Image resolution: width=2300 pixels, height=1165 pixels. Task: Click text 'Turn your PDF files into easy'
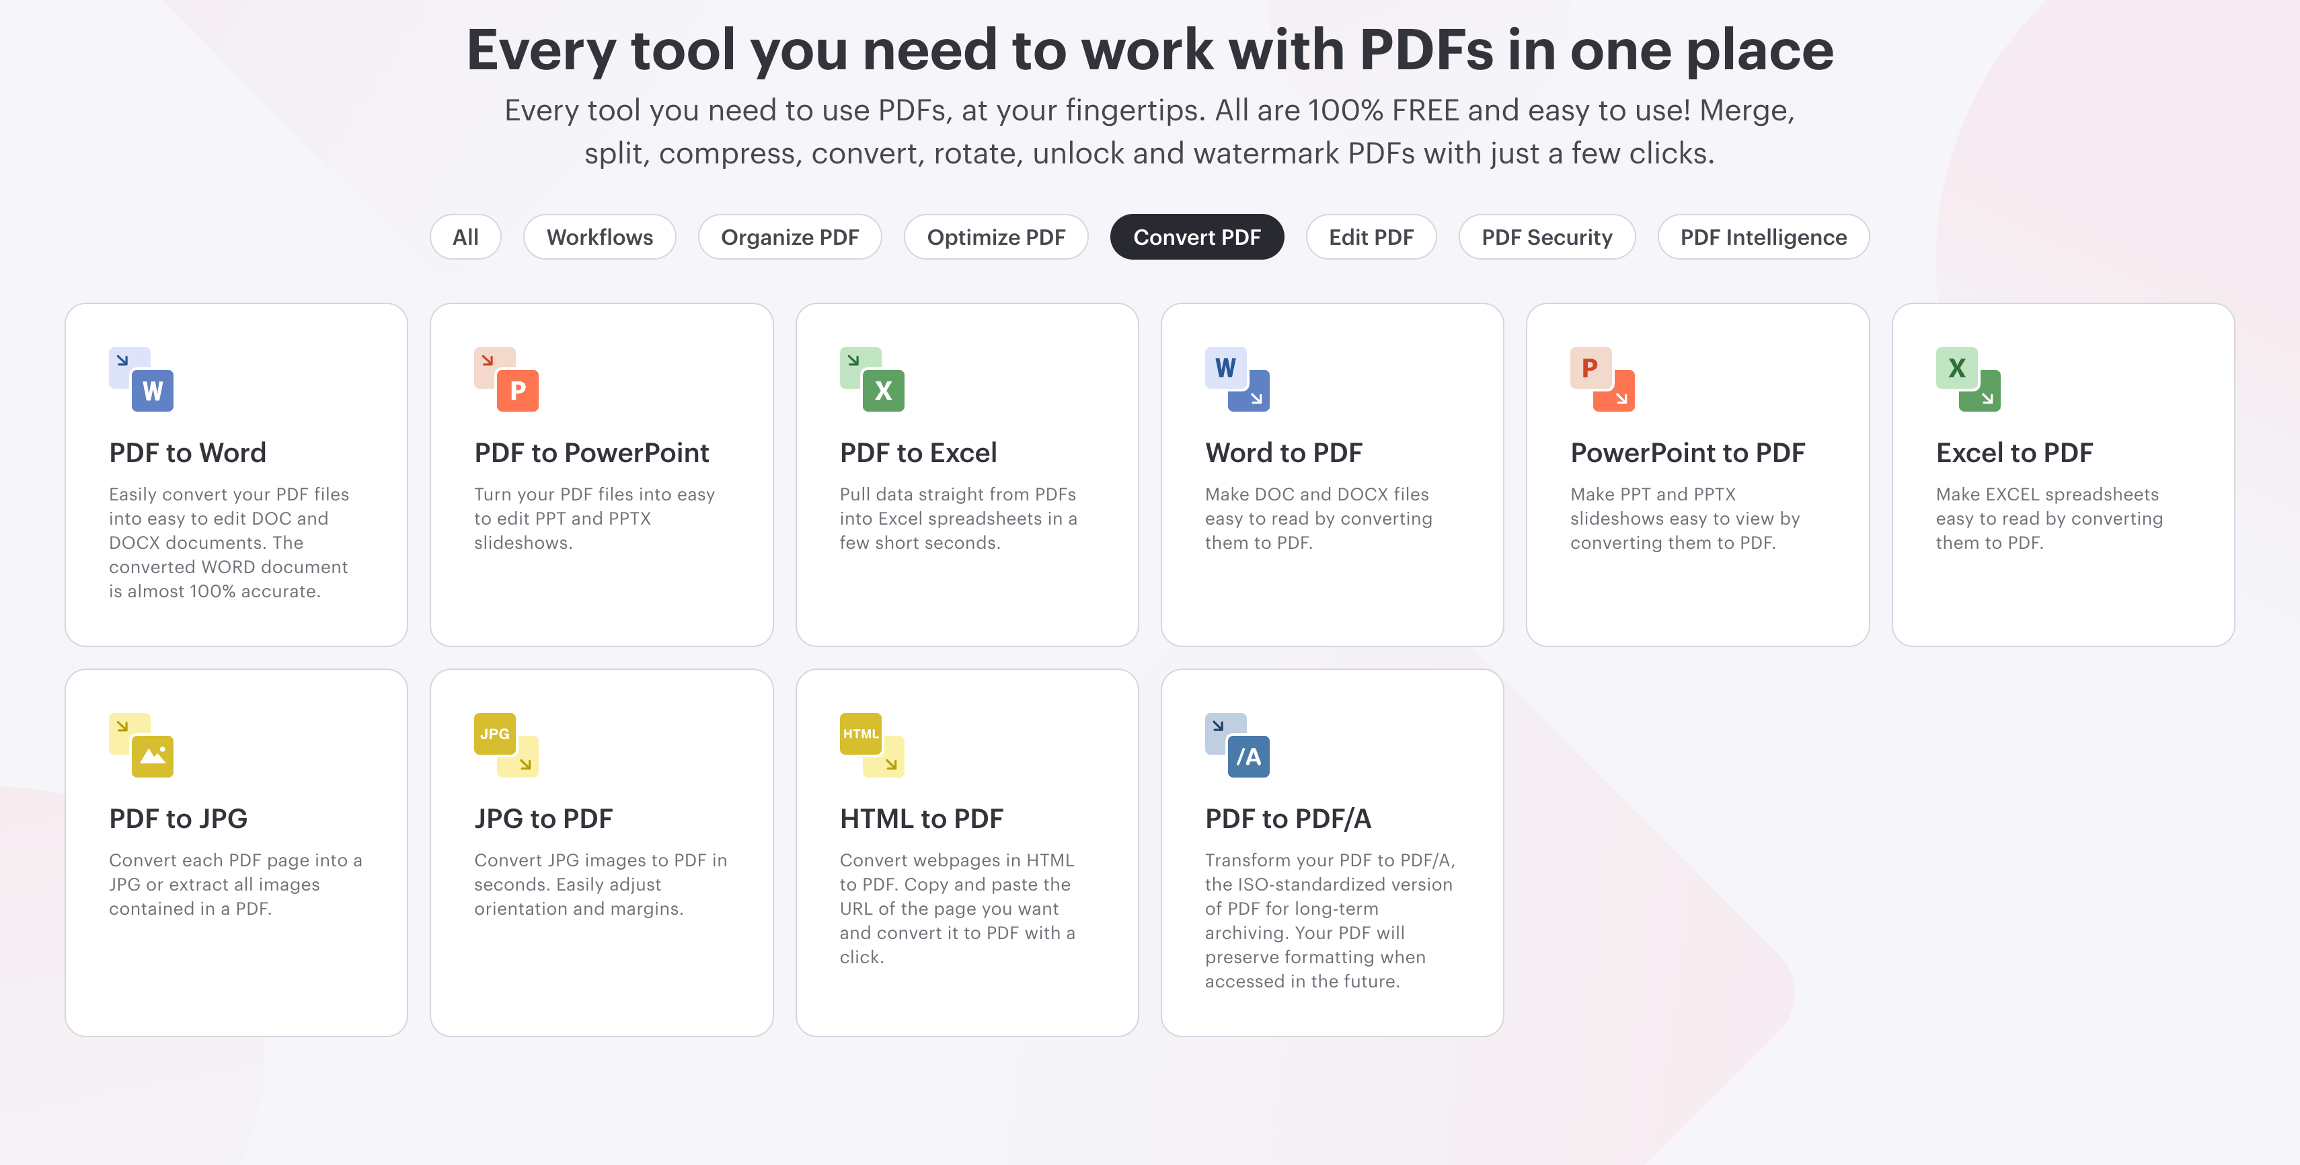(595, 494)
